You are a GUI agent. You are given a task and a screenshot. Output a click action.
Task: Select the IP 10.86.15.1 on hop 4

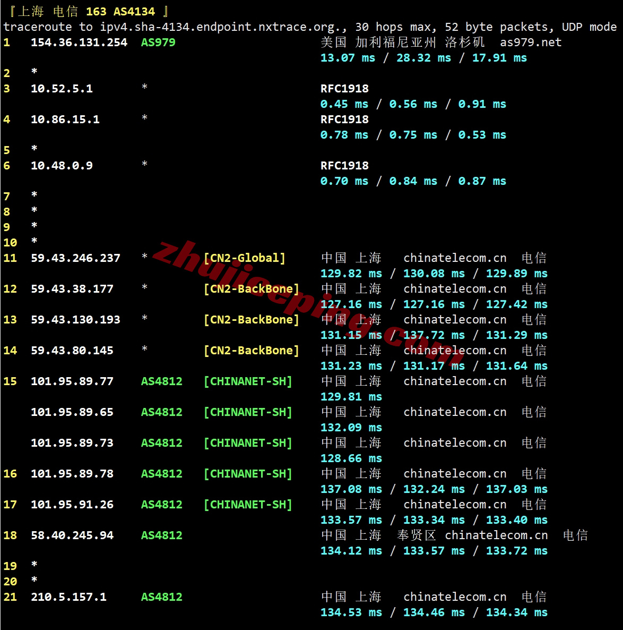tap(65, 120)
